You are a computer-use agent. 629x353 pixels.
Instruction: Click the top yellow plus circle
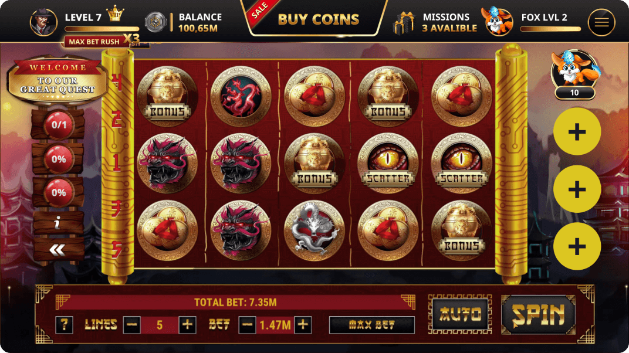click(x=577, y=132)
